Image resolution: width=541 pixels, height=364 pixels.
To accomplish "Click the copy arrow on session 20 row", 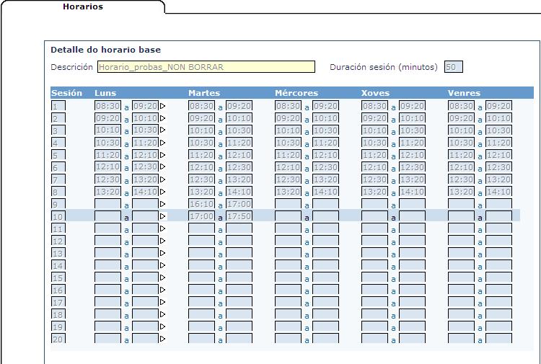I will [x=162, y=338].
